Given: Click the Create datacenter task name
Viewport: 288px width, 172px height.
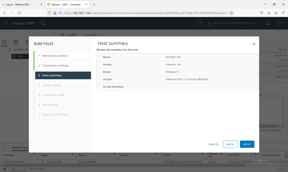Looking at the screenshot, I should pos(14,162).
